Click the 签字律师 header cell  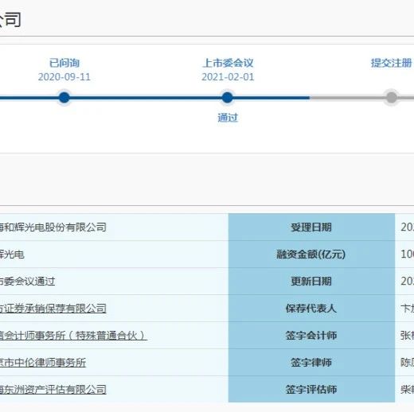coord(311,363)
